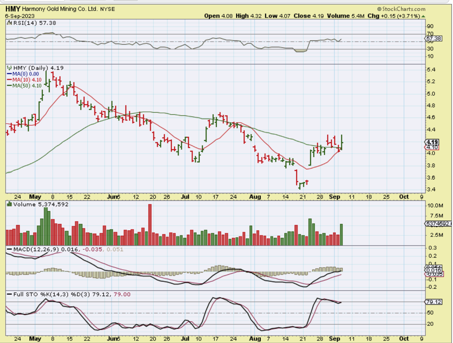
Task: Click the 90 RSI axis label
Action: coord(431,26)
